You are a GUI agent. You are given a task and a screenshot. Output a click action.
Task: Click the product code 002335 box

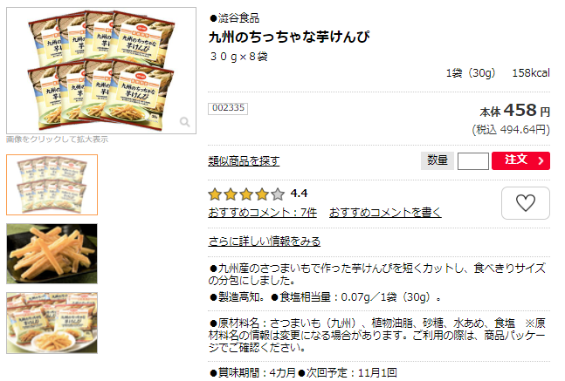[x=228, y=108]
